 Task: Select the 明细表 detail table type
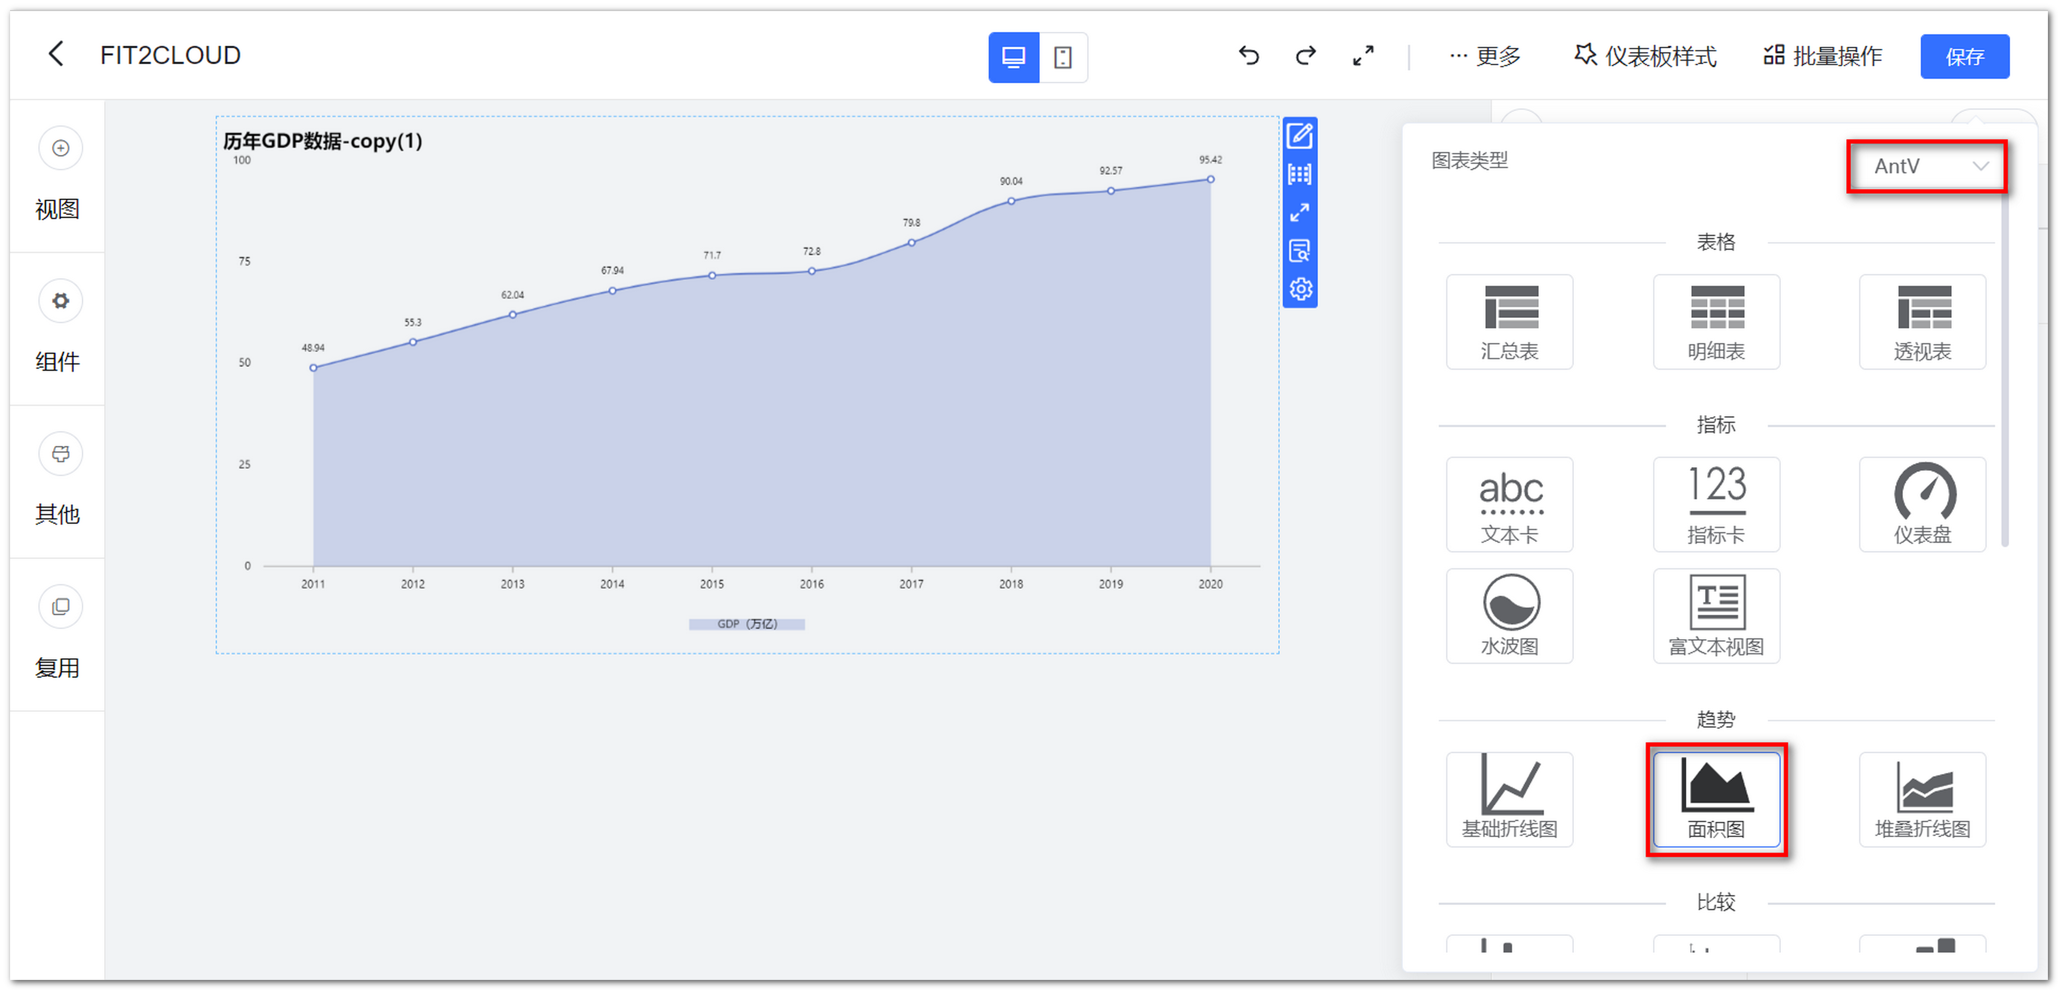[x=1716, y=322]
